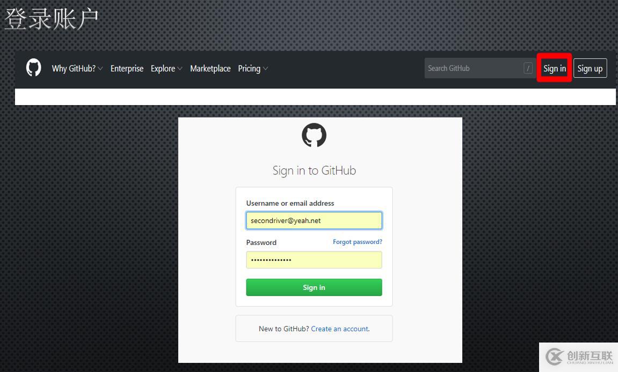The height and width of the screenshot is (372, 618).
Task: Expand the Why GitHub? dropdown
Action: (77, 69)
